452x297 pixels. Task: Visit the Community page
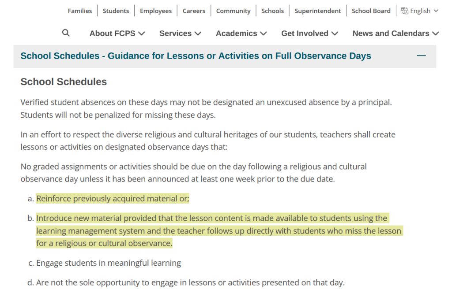pyautogui.click(x=233, y=11)
